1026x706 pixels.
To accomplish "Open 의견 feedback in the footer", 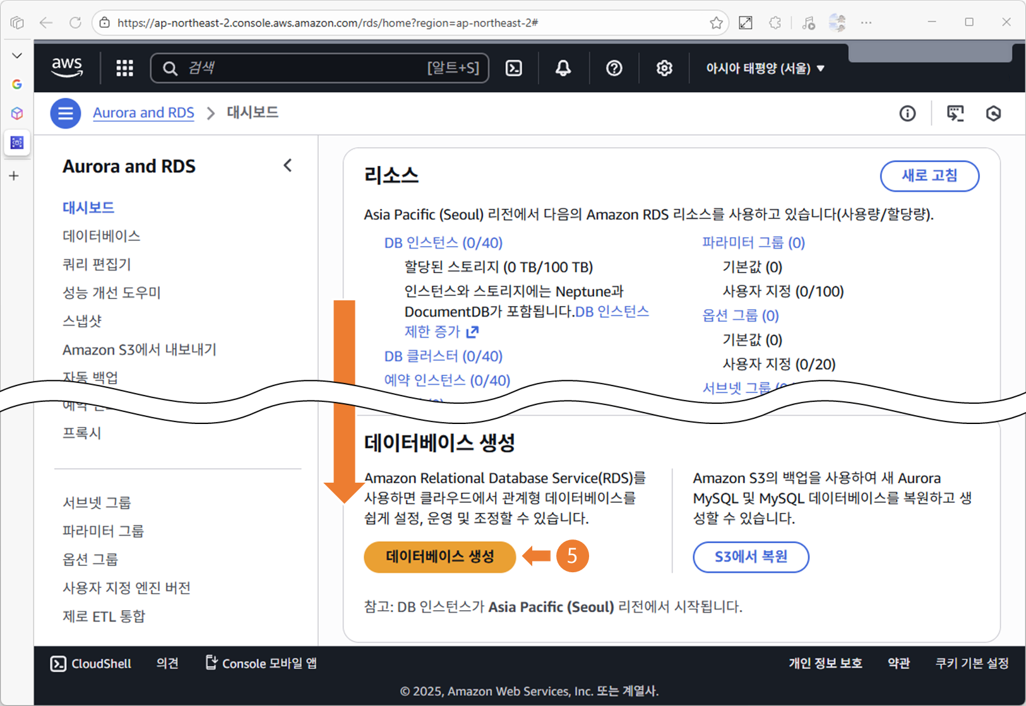I will (x=167, y=664).
